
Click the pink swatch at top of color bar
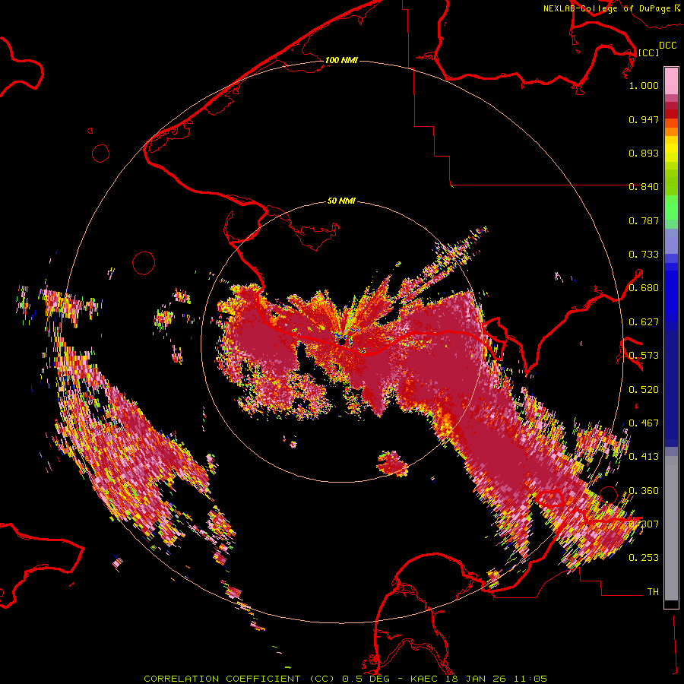tap(671, 81)
